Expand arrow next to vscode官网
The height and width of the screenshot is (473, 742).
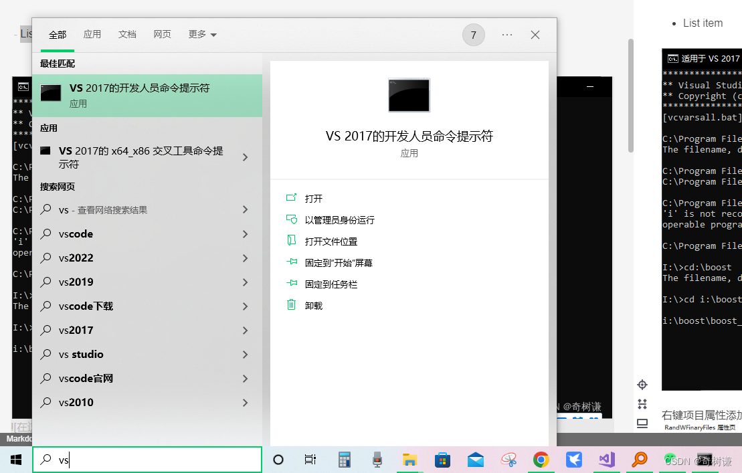click(x=245, y=379)
